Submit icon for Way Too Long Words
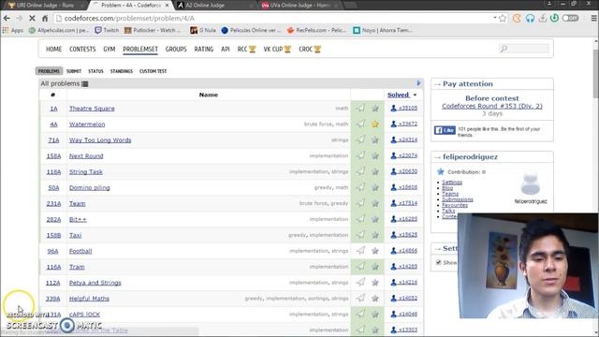The image size is (599, 337). pyautogui.click(x=360, y=139)
